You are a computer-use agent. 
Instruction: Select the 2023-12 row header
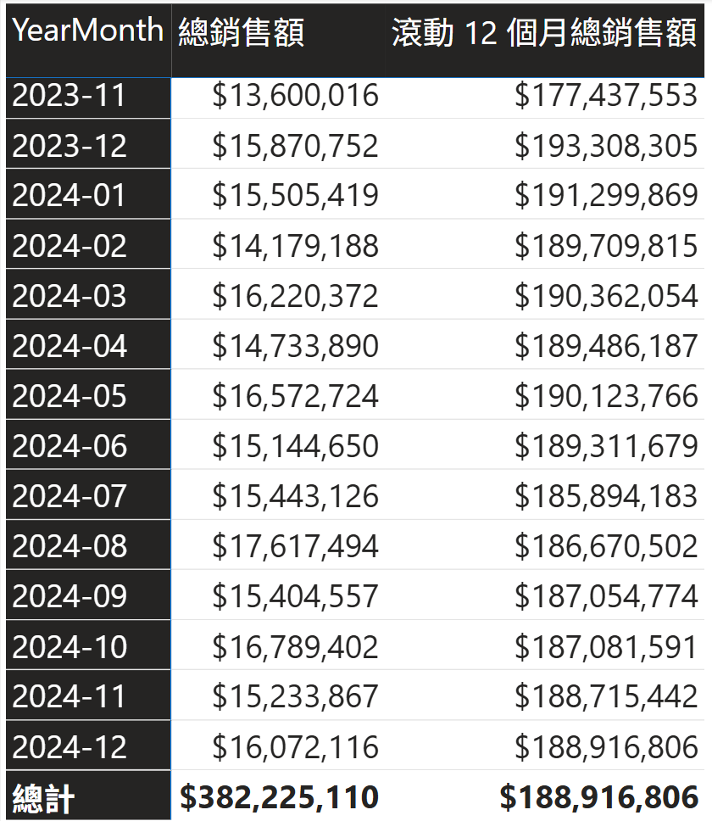click(88, 144)
